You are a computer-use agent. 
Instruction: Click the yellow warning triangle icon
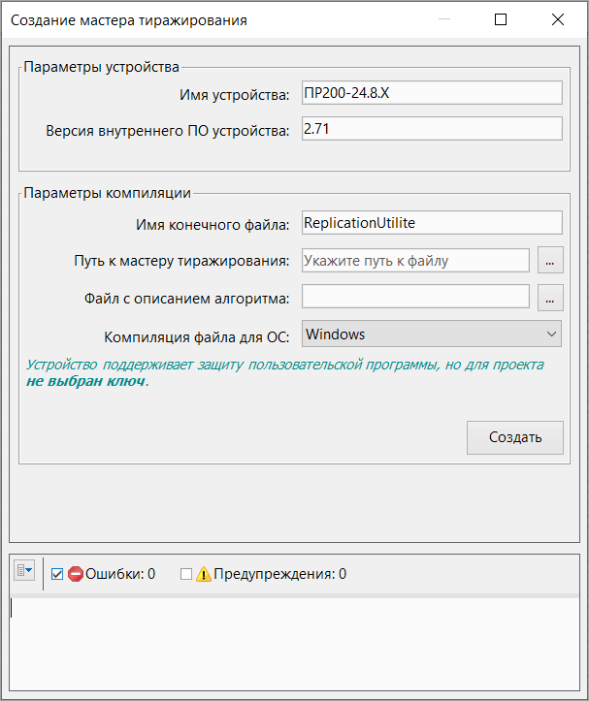204,574
